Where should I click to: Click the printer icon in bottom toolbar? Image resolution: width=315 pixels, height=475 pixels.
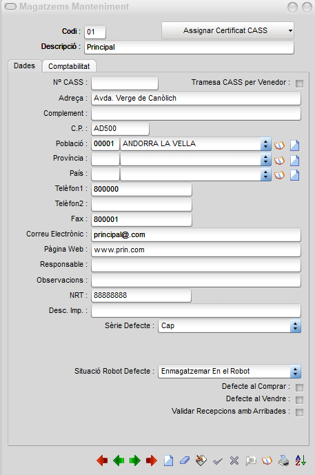click(x=284, y=461)
